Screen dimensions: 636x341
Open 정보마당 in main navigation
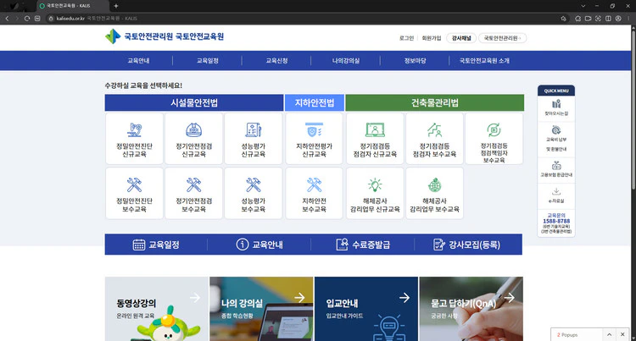pyautogui.click(x=415, y=61)
